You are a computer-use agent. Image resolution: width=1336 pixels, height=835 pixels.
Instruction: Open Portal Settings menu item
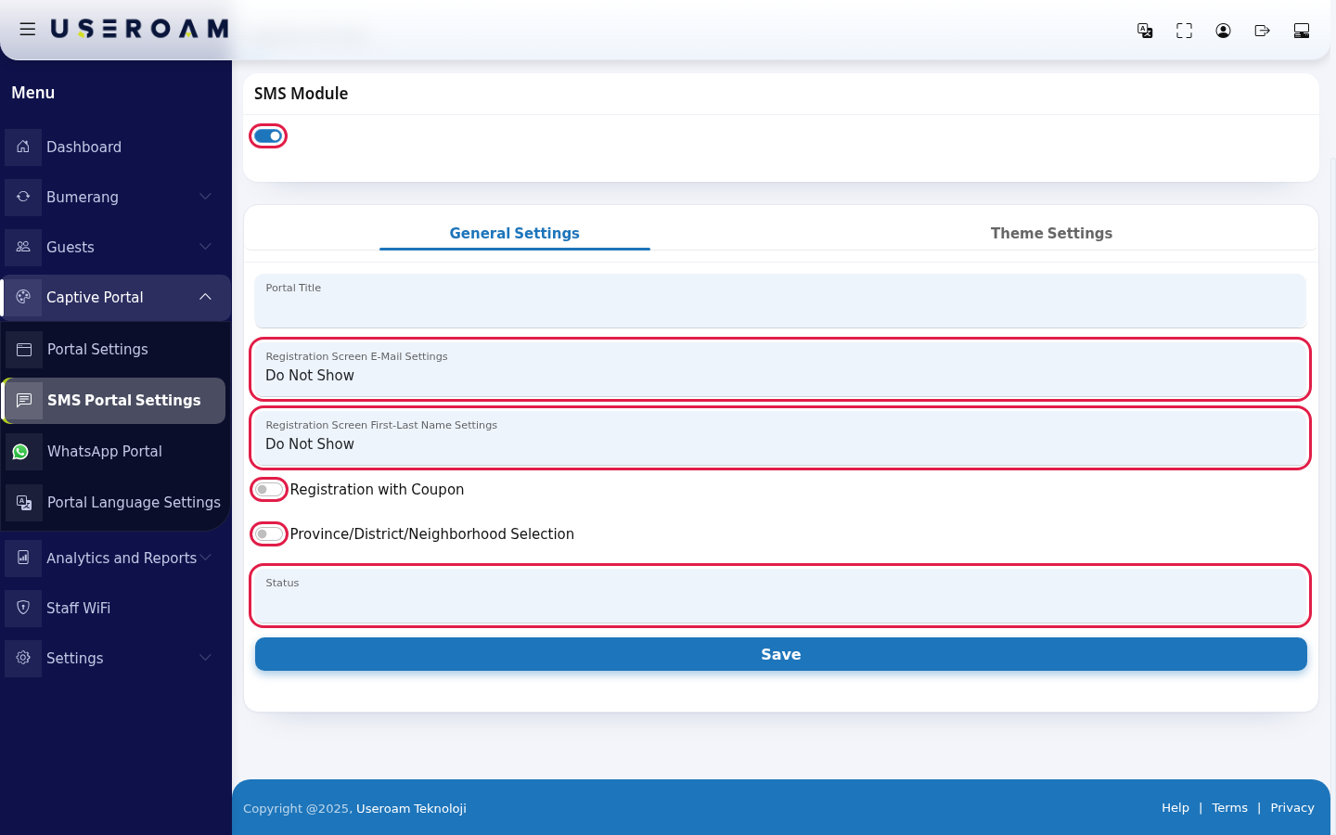(114, 350)
